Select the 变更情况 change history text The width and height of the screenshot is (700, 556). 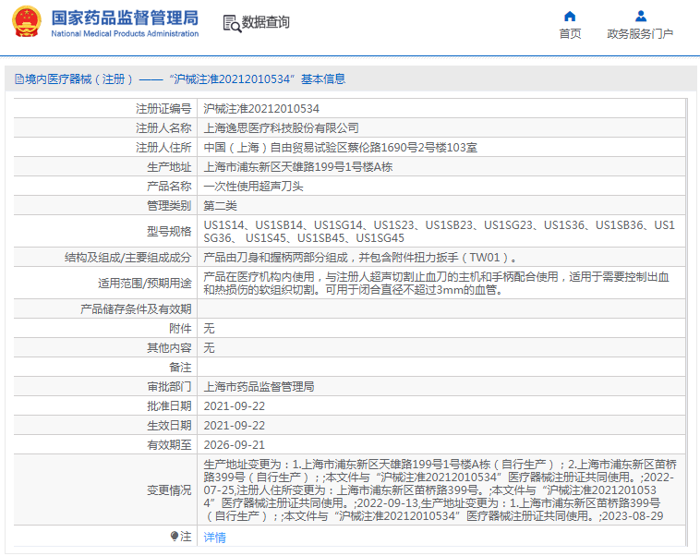pyautogui.click(x=441, y=490)
